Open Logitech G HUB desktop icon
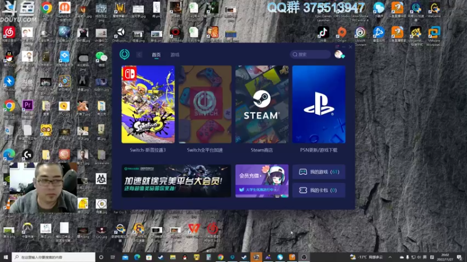The image size is (467, 262). [27, 155]
